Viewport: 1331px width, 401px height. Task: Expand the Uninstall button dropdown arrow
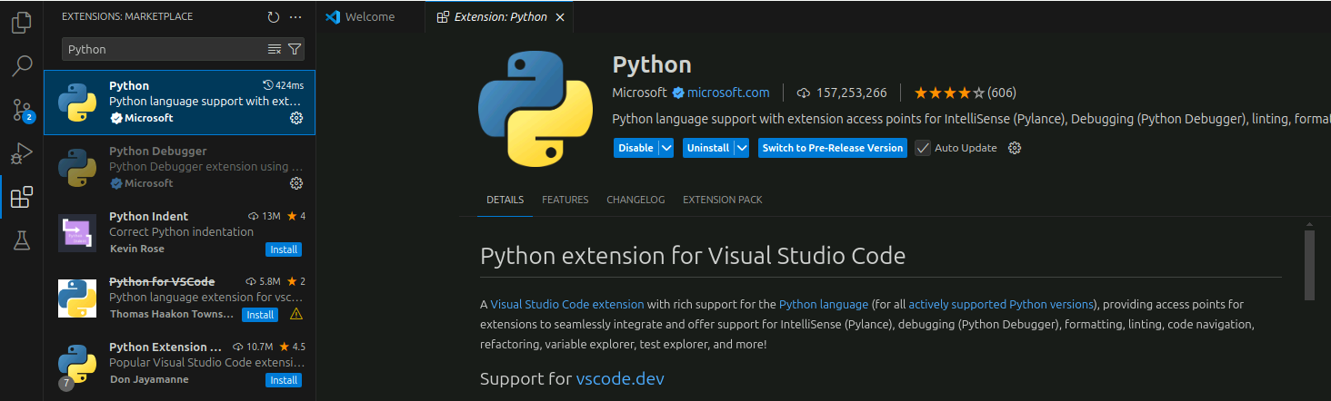coord(742,148)
